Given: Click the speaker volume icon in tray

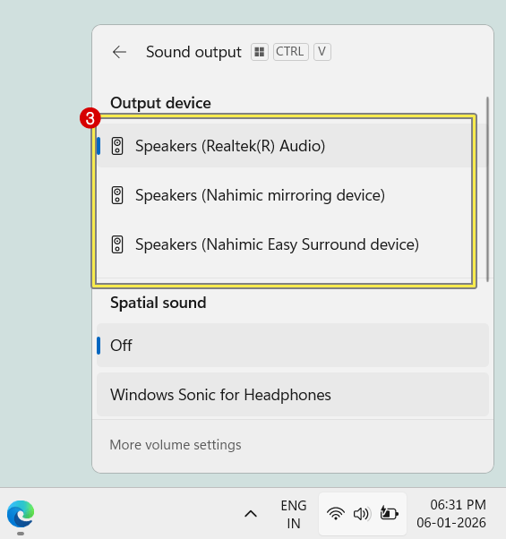Looking at the screenshot, I should [361, 514].
